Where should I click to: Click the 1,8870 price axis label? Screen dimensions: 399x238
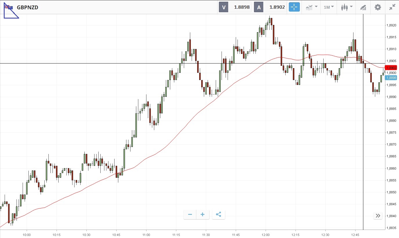(x=391, y=144)
